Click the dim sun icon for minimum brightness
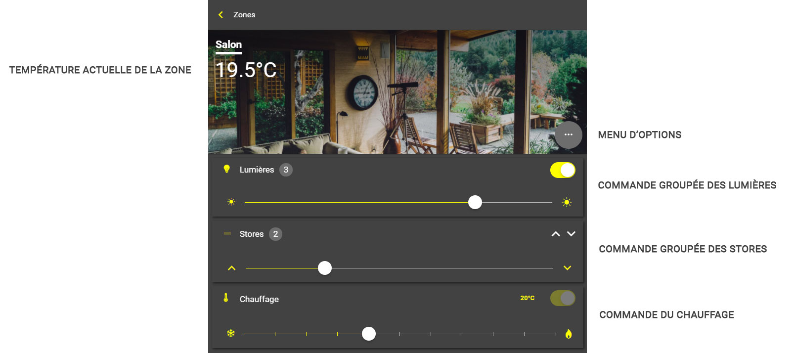This screenshot has width=794, height=353. pyautogui.click(x=231, y=202)
